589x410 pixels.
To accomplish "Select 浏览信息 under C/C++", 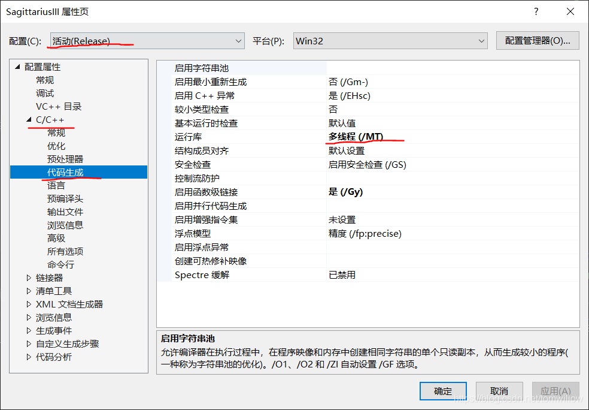I will (x=65, y=225).
